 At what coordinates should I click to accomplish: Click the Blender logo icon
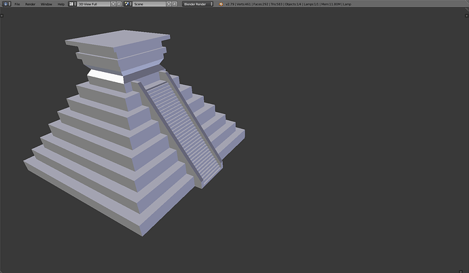[221, 4]
